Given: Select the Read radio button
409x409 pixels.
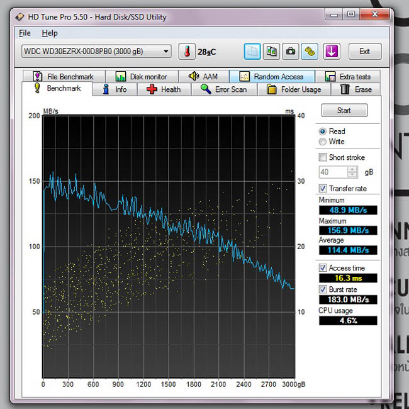Looking at the screenshot, I should pos(323,132).
